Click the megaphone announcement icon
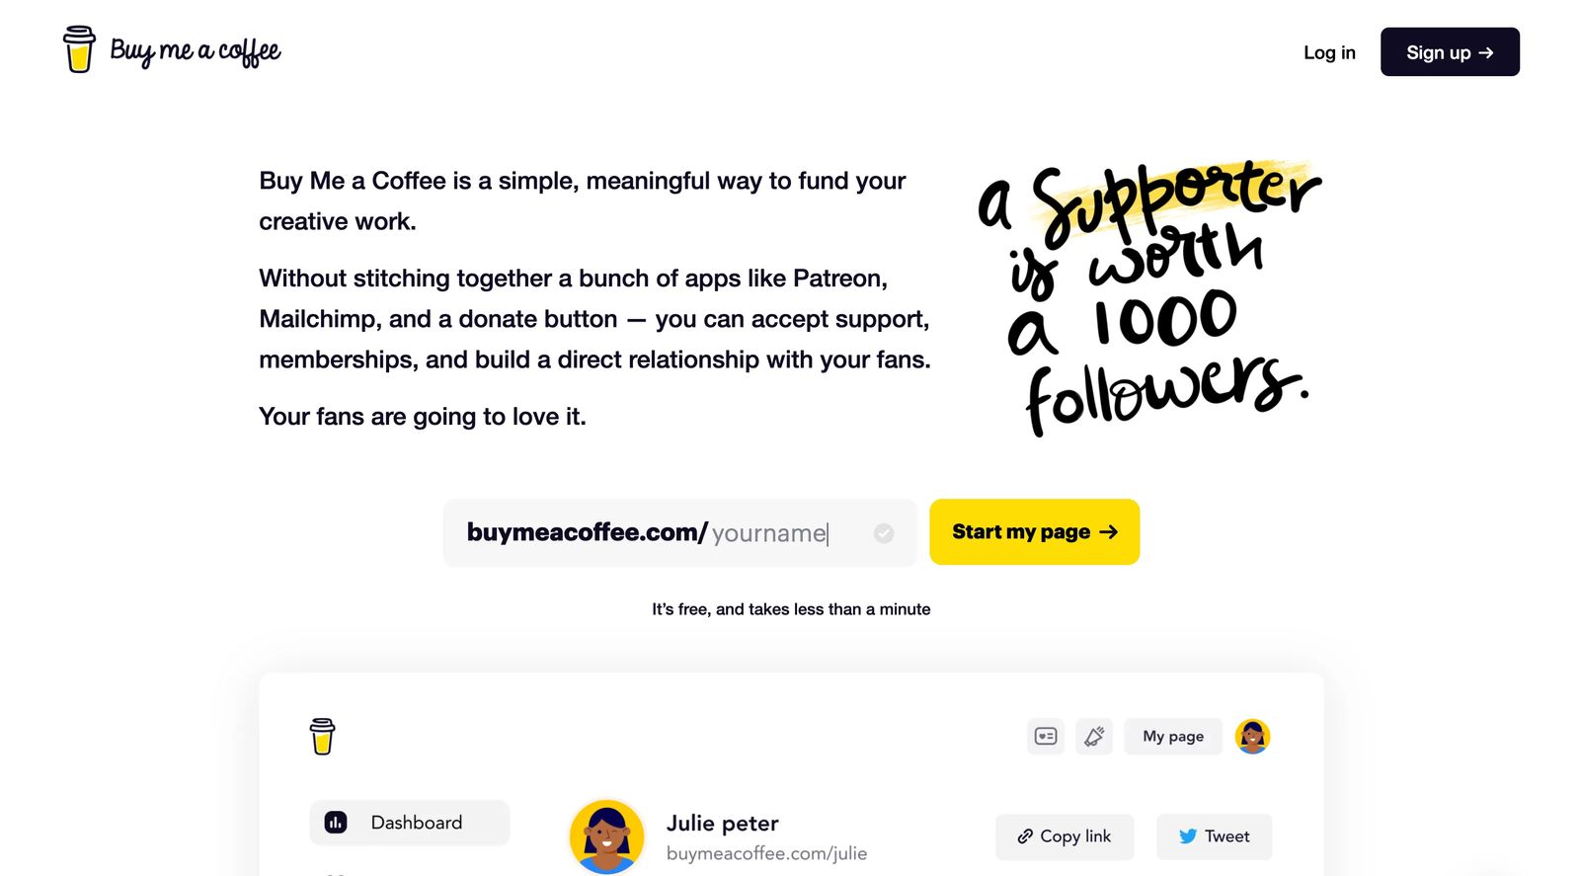 [x=1094, y=736]
